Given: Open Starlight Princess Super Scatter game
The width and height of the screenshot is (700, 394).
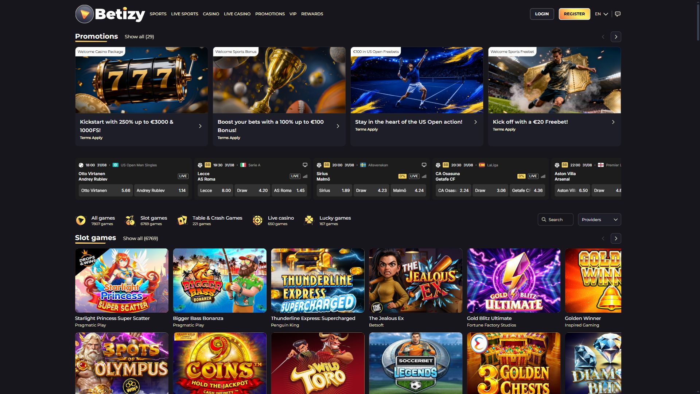Looking at the screenshot, I should [122, 281].
